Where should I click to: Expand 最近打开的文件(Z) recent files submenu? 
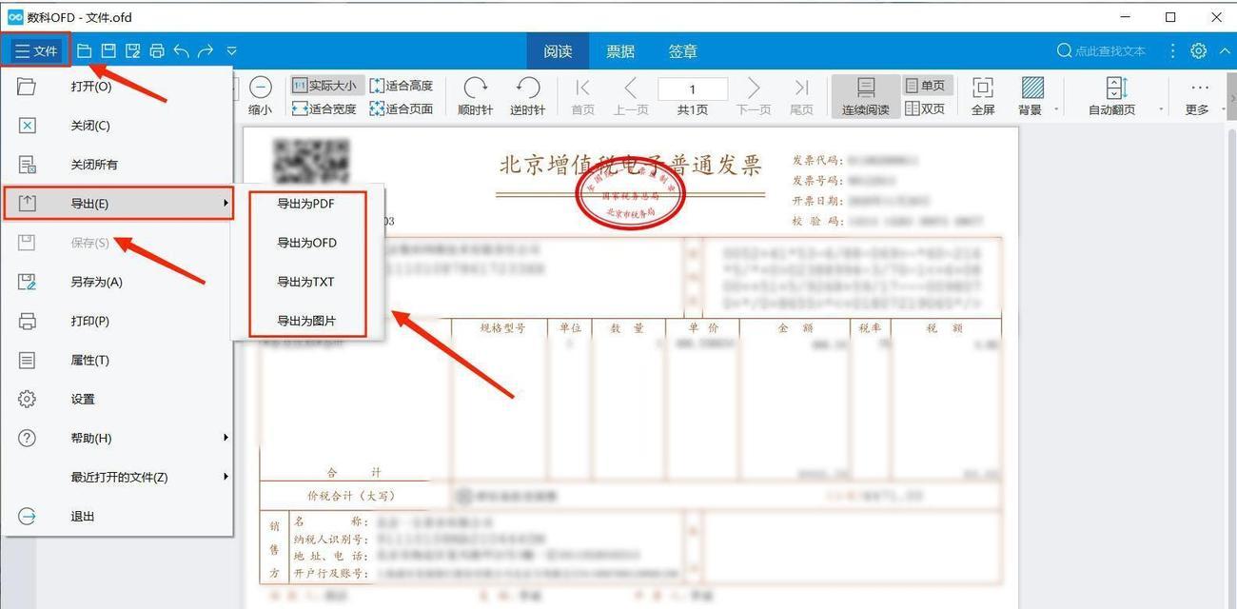tap(118, 477)
